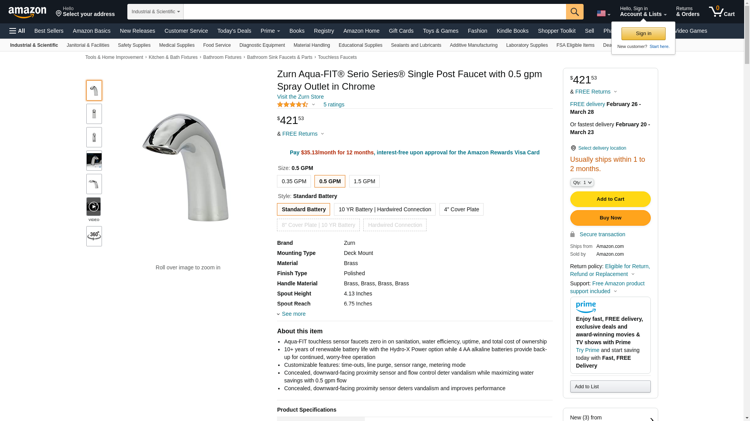Open Today's Deals in navigation bar
750x421 pixels.
(x=234, y=31)
